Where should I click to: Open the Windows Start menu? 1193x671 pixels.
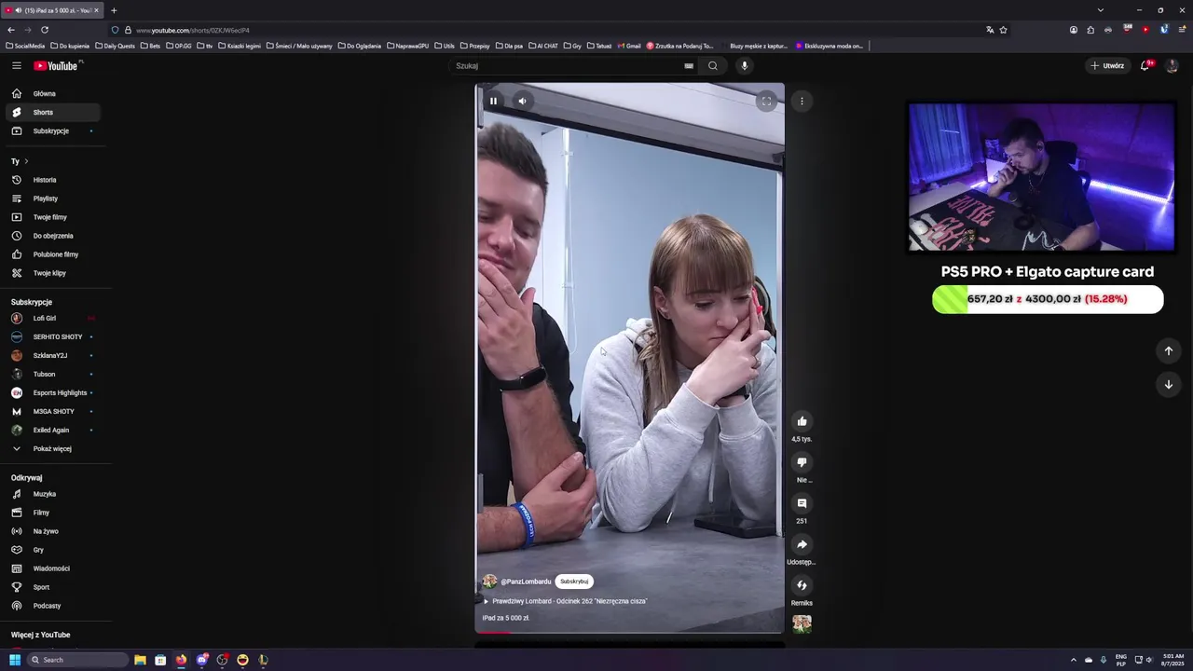point(15,660)
